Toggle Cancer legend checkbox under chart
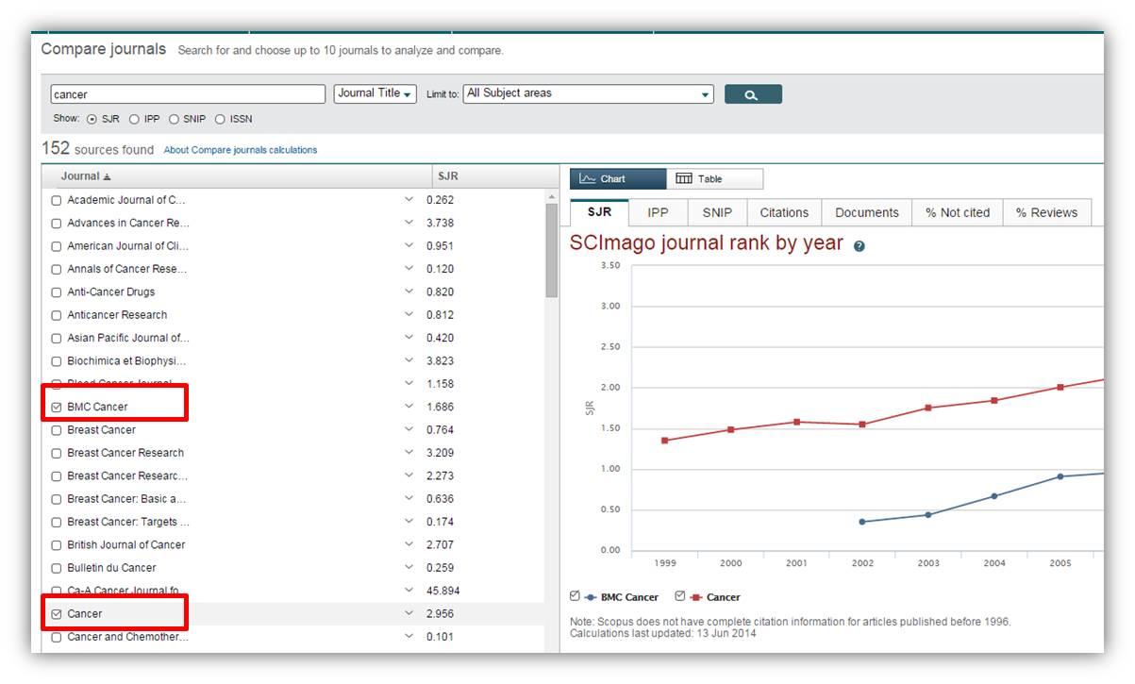The width and height of the screenshot is (1135, 684). pyautogui.click(x=680, y=596)
